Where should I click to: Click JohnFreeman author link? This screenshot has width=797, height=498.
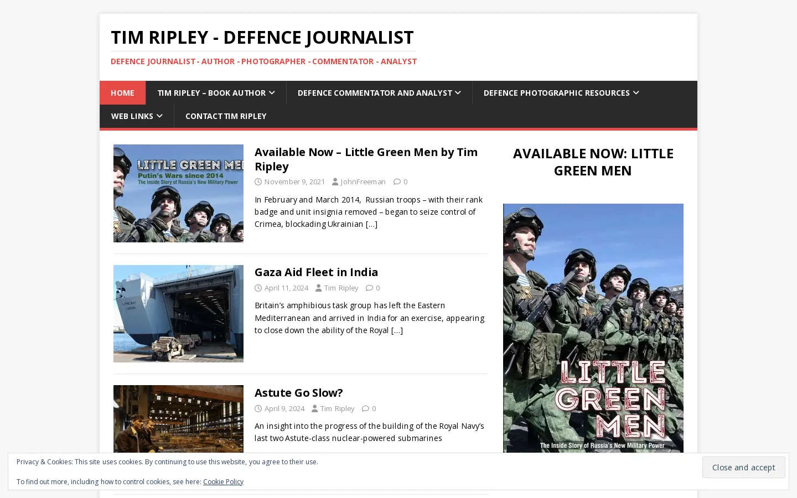pyautogui.click(x=363, y=181)
